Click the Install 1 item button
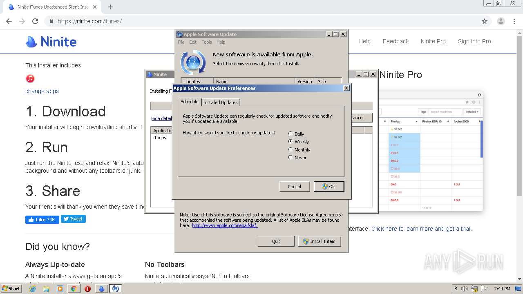This screenshot has height=294, width=523. point(320,241)
